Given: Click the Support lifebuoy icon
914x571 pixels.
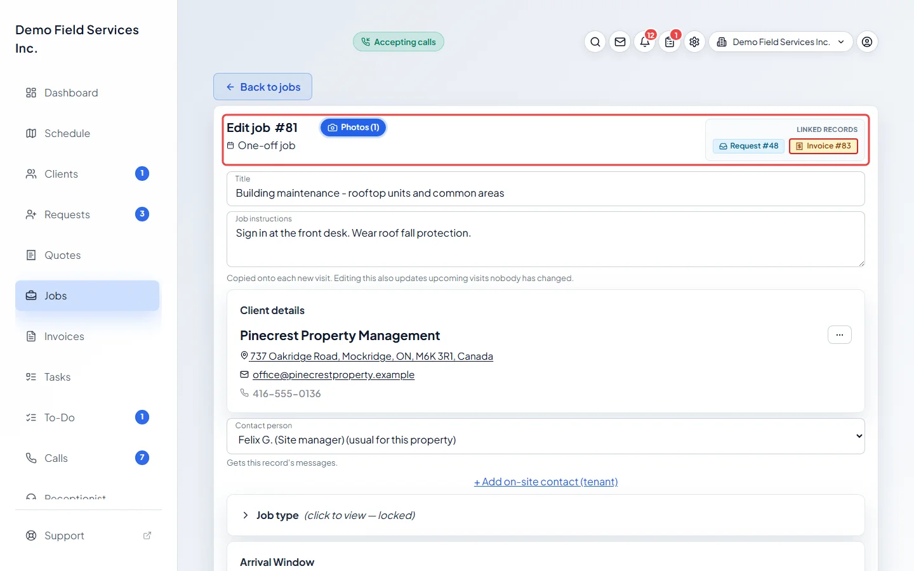Looking at the screenshot, I should tap(31, 535).
